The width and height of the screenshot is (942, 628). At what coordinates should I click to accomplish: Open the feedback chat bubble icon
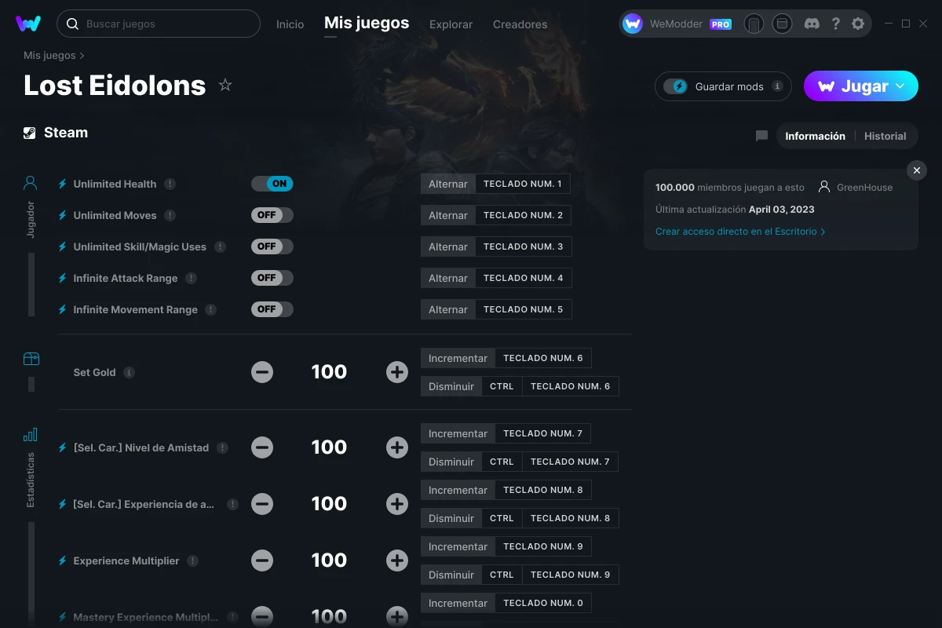coord(761,136)
